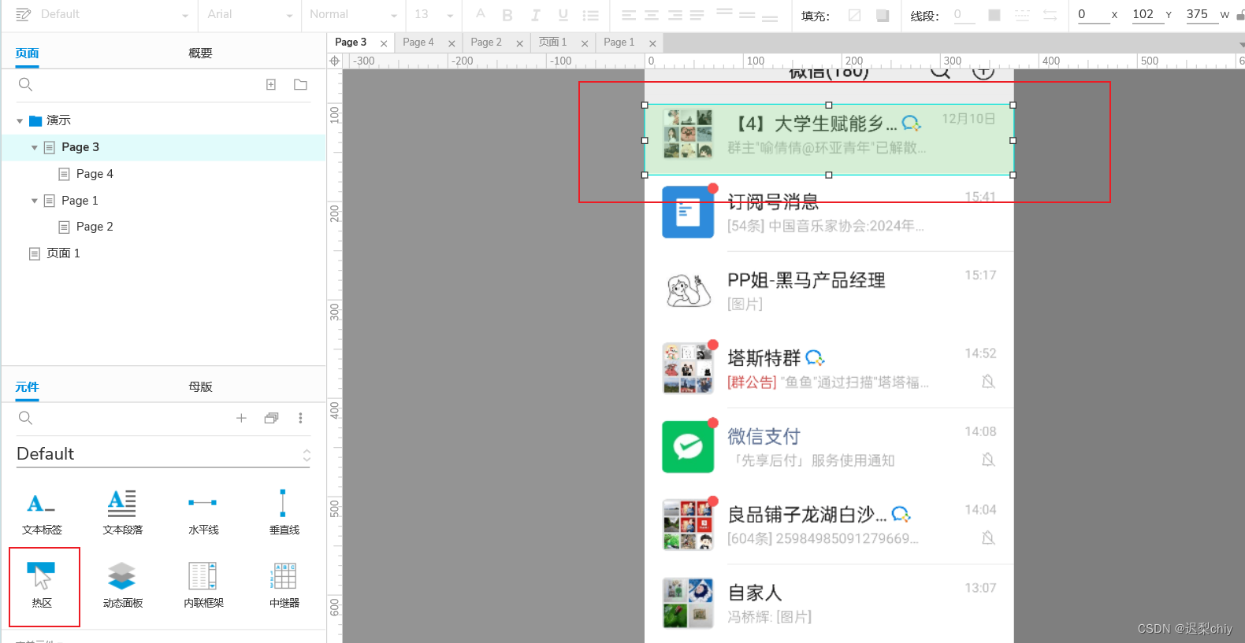The height and width of the screenshot is (643, 1245).
Task: Select the 水平线 horizontal line widget
Action: (203, 512)
